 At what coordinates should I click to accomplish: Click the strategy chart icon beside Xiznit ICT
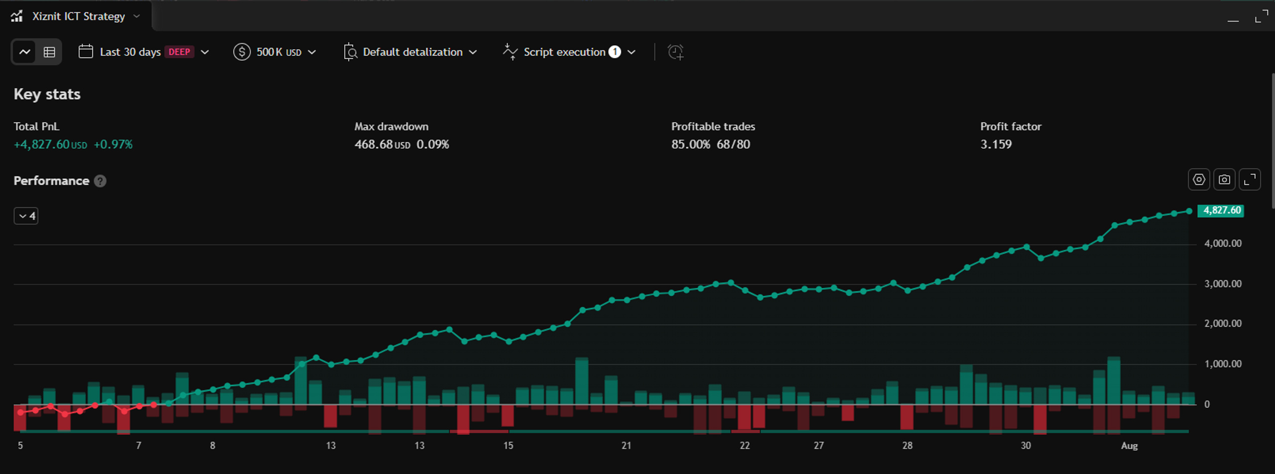(16, 16)
